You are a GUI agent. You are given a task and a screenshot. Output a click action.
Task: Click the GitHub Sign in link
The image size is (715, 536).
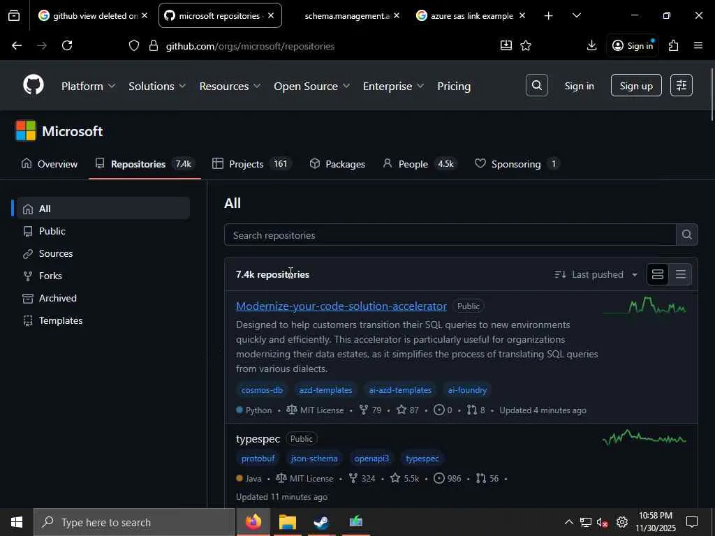[x=579, y=86]
